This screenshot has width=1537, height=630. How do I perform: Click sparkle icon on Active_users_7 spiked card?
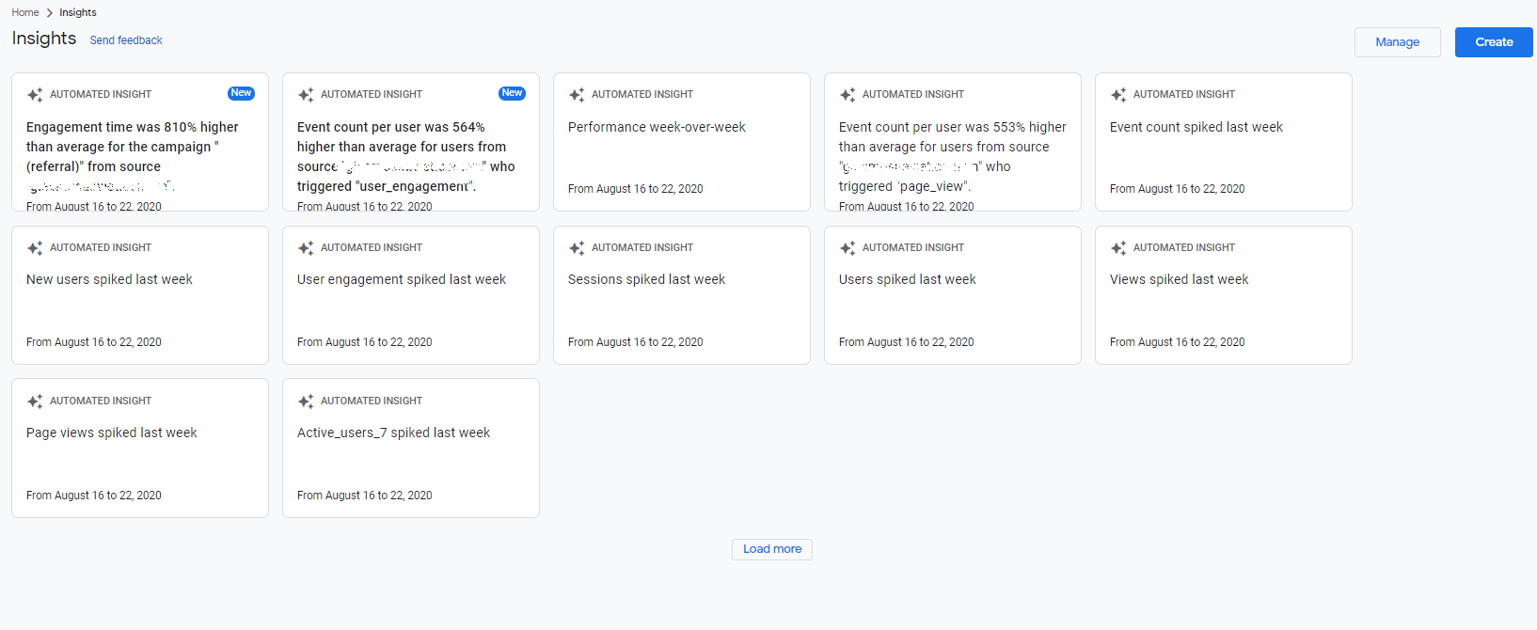coord(306,402)
